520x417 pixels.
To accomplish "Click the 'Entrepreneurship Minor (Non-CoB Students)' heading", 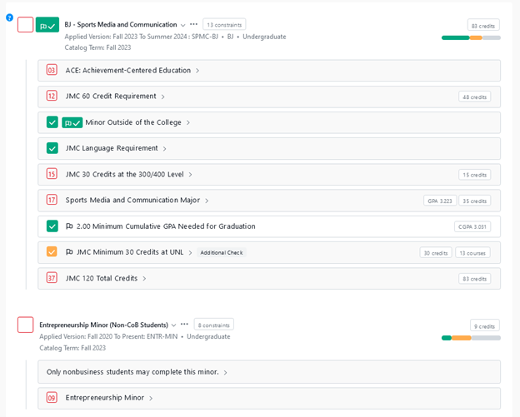I will pos(104,325).
